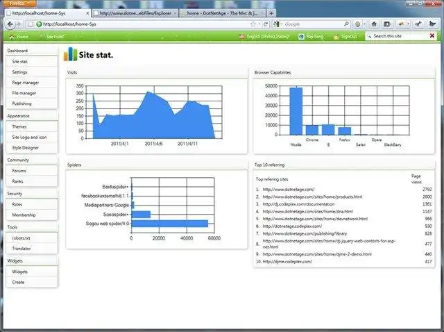Open the Ray liang profile link
This screenshot has height=332, width=444.
click(x=314, y=37)
